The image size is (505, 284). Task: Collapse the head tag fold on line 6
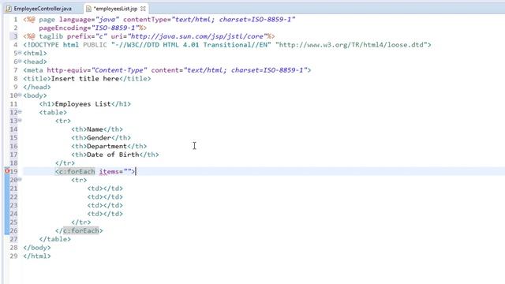[x=20, y=61]
